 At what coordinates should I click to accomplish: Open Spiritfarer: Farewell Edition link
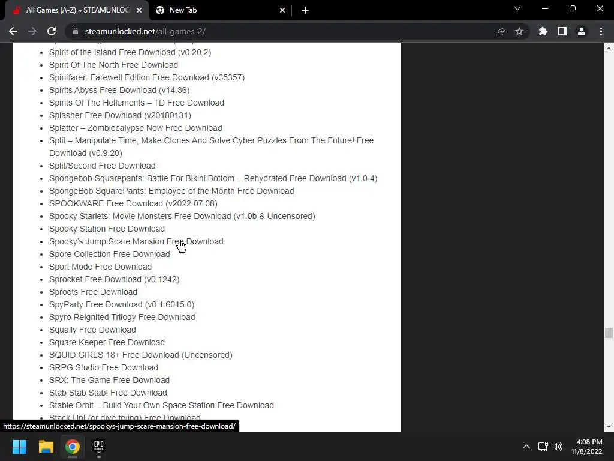[x=147, y=77]
